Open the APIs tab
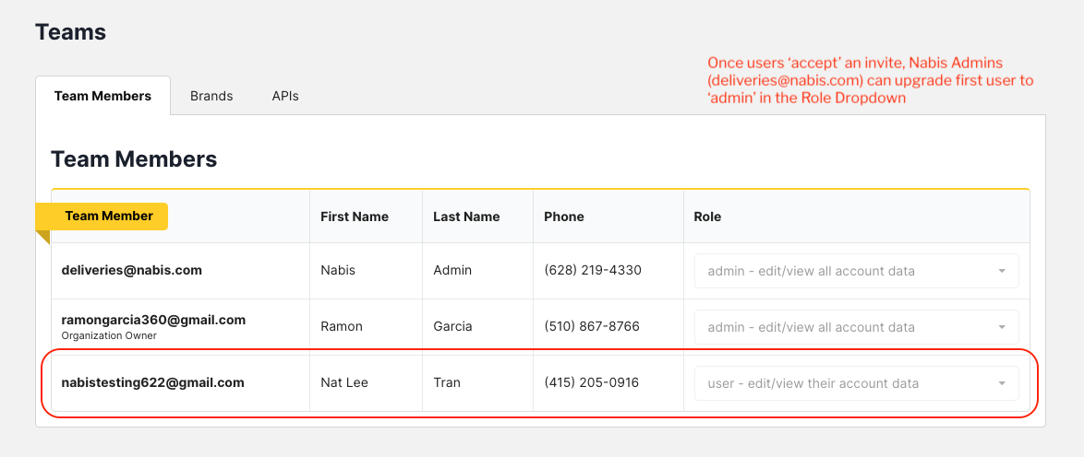The height and width of the screenshot is (457, 1084). [285, 96]
